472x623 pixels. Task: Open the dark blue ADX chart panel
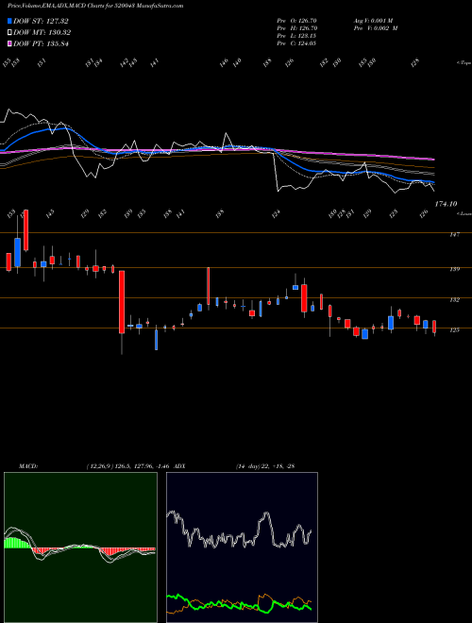pos(242,547)
